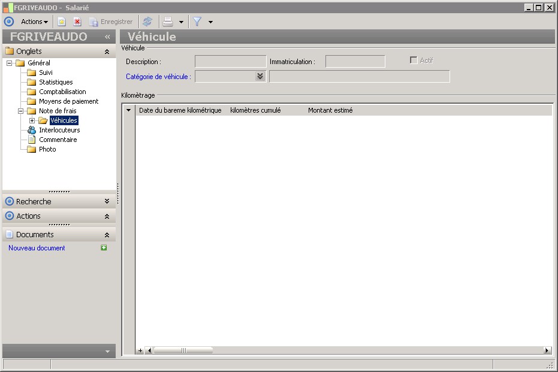
Task: Click the Montant estimé column header
Action: 330,110
